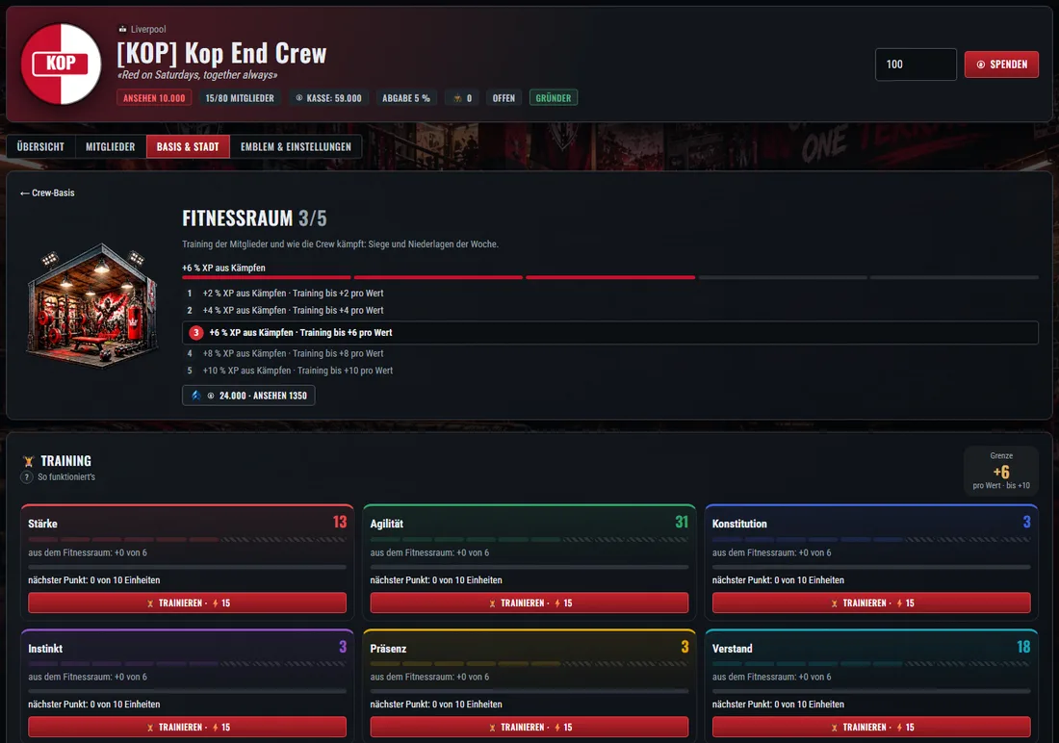1059x743 pixels.
Task: Click the Fitnessraum room picture
Action: pos(93,305)
